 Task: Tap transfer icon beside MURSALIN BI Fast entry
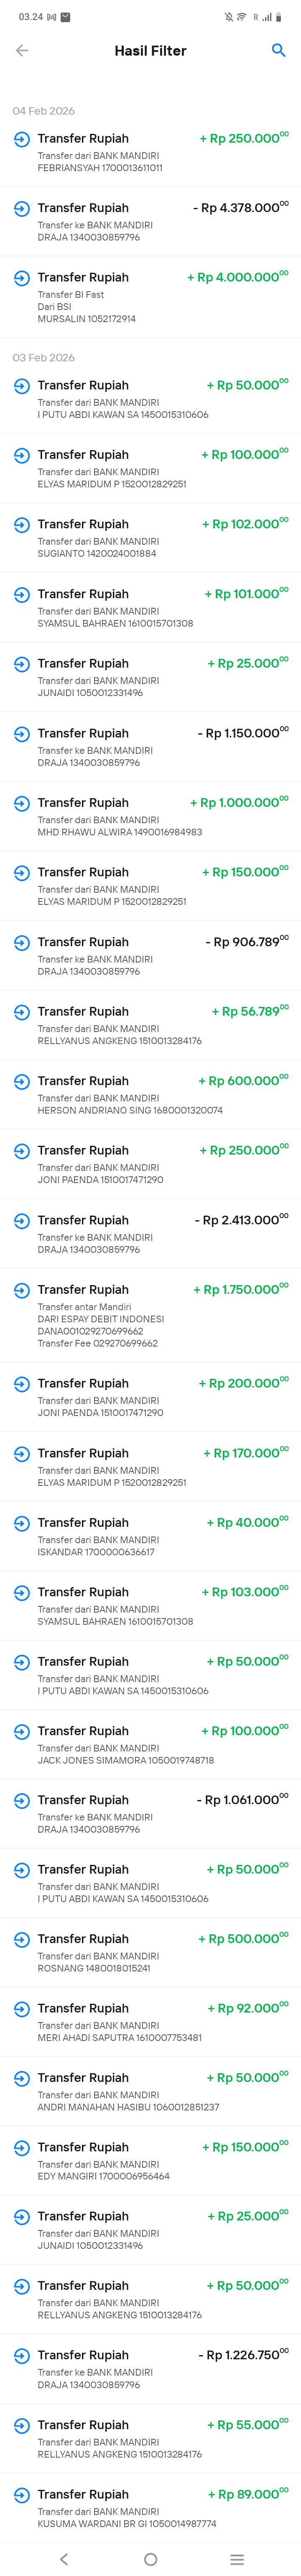[21, 278]
